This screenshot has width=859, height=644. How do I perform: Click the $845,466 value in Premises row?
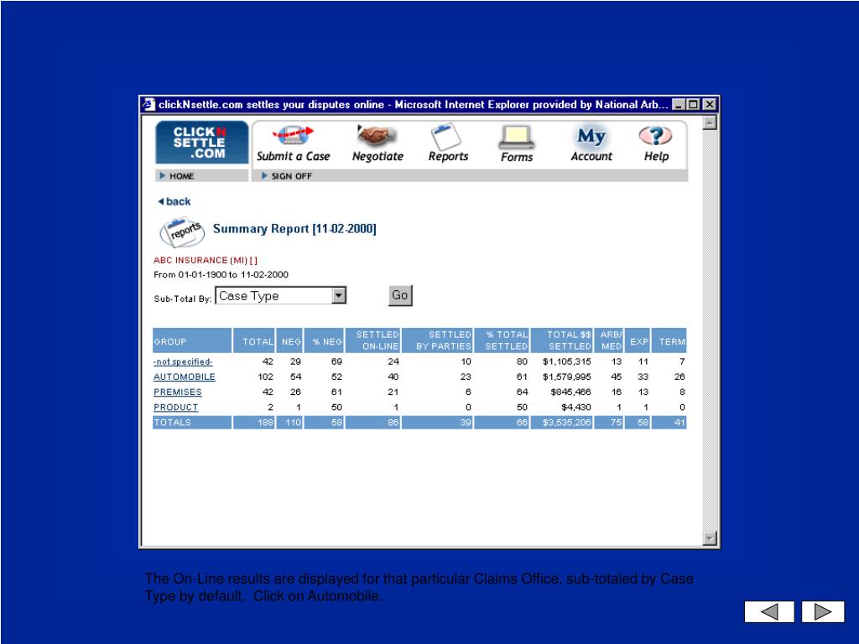point(570,392)
